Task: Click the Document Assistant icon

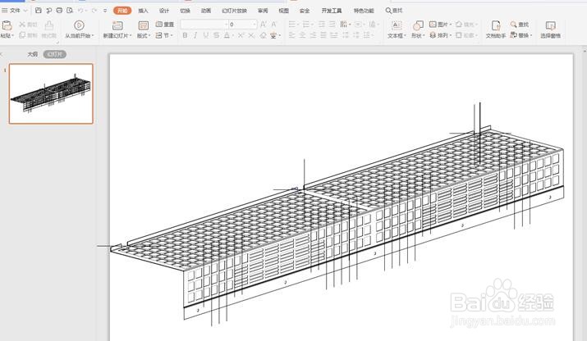Action: click(496, 25)
